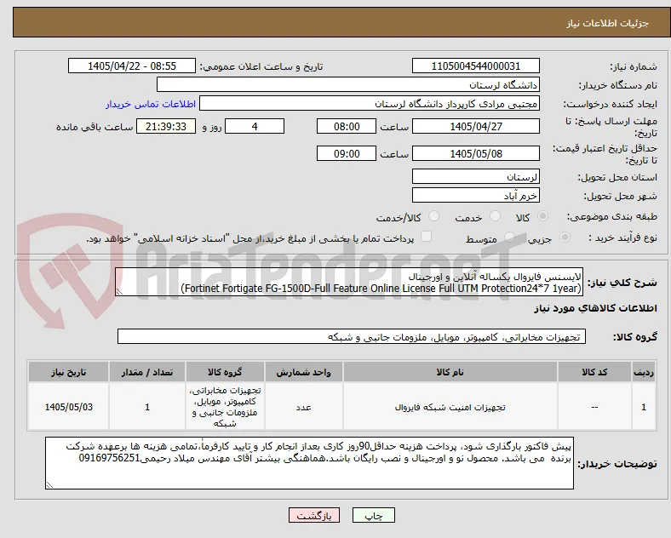
Task: Click buyer organization field دانشگاه لرستان
Action: pyautogui.click(x=348, y=84)
